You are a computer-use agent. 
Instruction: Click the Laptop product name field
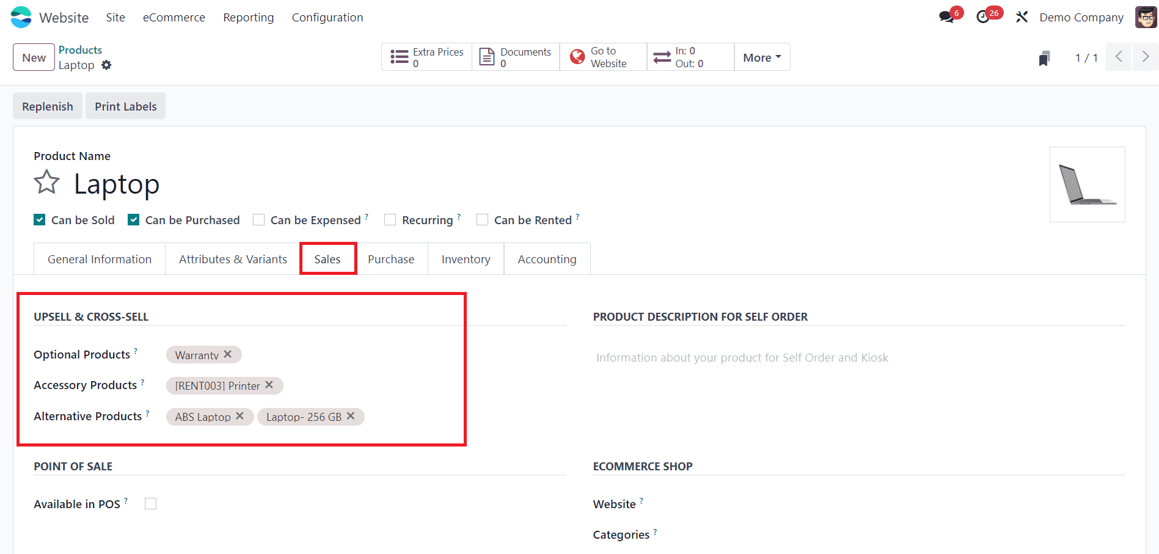click(117, 183)
